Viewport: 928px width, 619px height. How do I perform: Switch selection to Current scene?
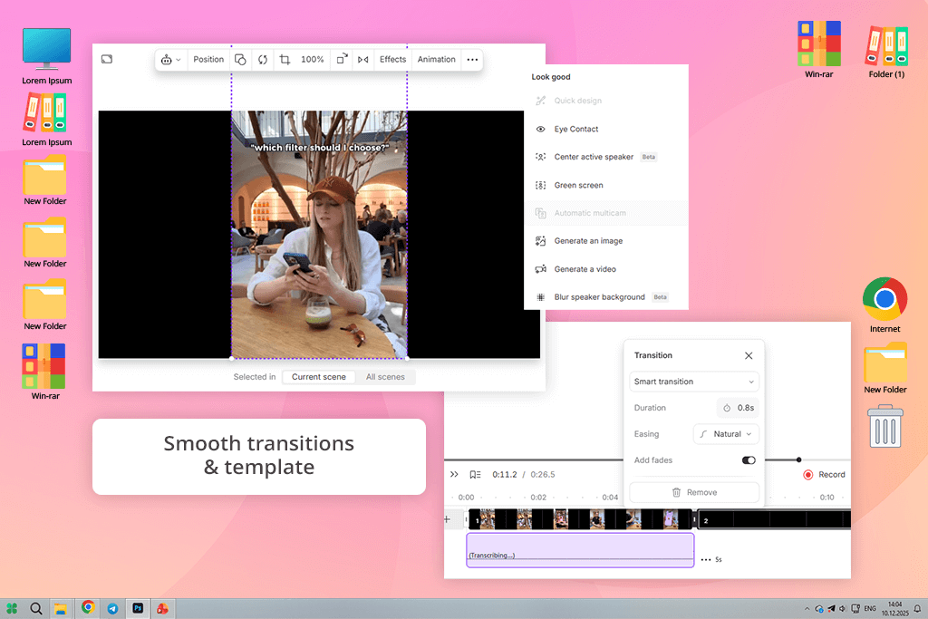[318, 377]
